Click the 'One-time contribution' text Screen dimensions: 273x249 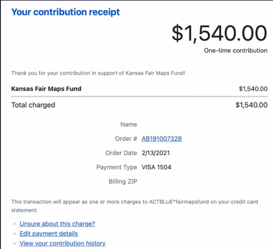236,51
